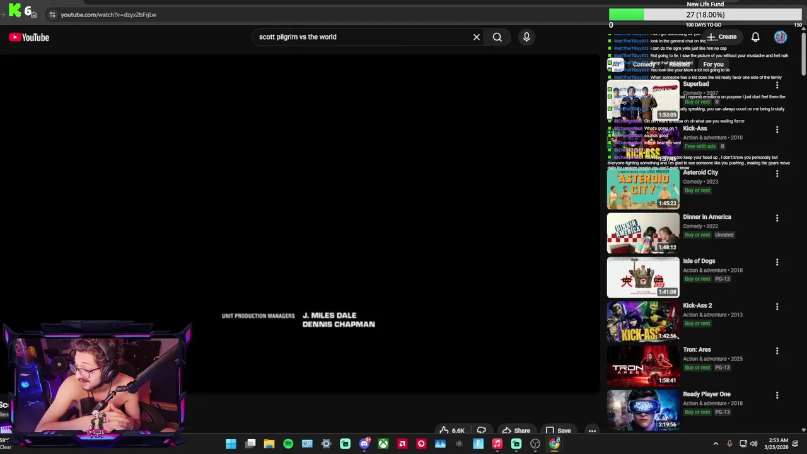Click the Asteroid City thumbnail
This screenshot has width=807, height=454.
tap(643, 189)
